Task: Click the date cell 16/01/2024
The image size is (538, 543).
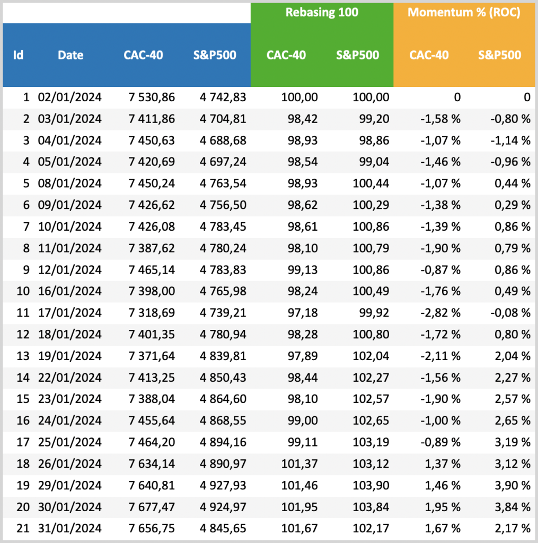Action: [69, 291]
